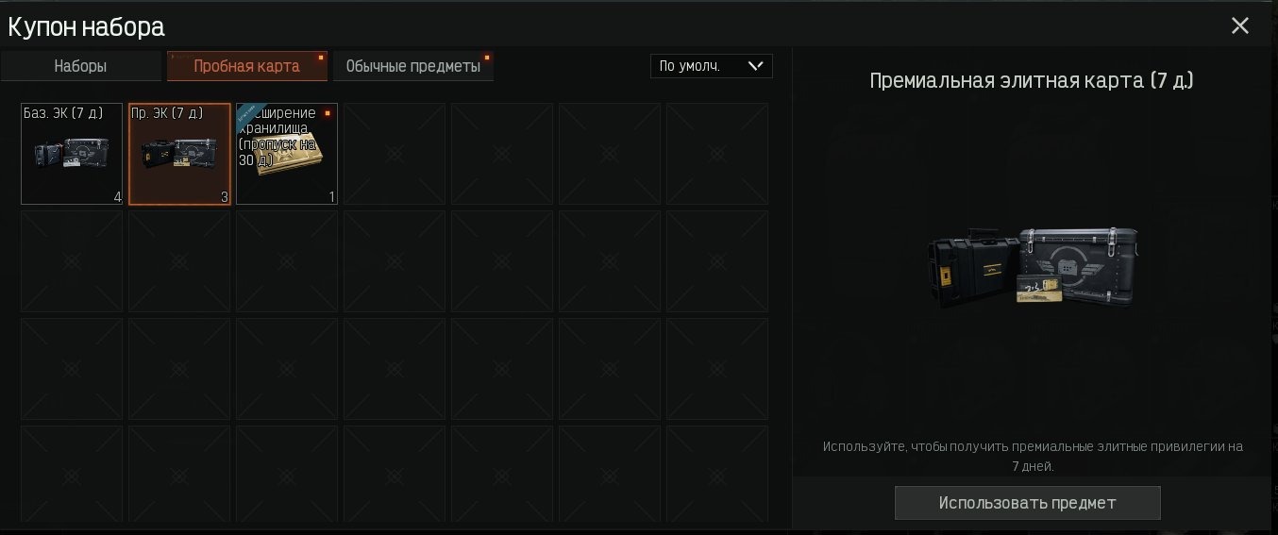Select the Пр. ЭК (7 д.) item
The image size is (1278, 535).
coord(179,154)
